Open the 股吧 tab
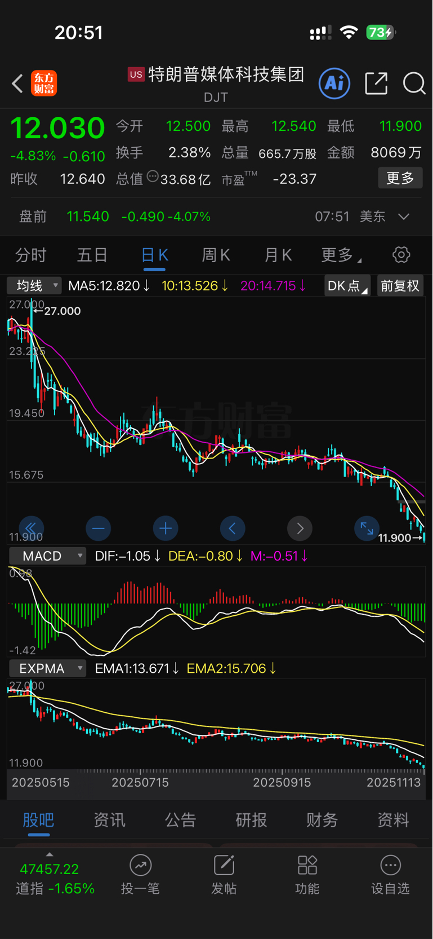Screen dimensions: 433x939 (x=38, y=820)
